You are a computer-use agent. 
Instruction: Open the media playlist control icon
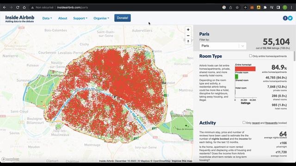(271, 7)
